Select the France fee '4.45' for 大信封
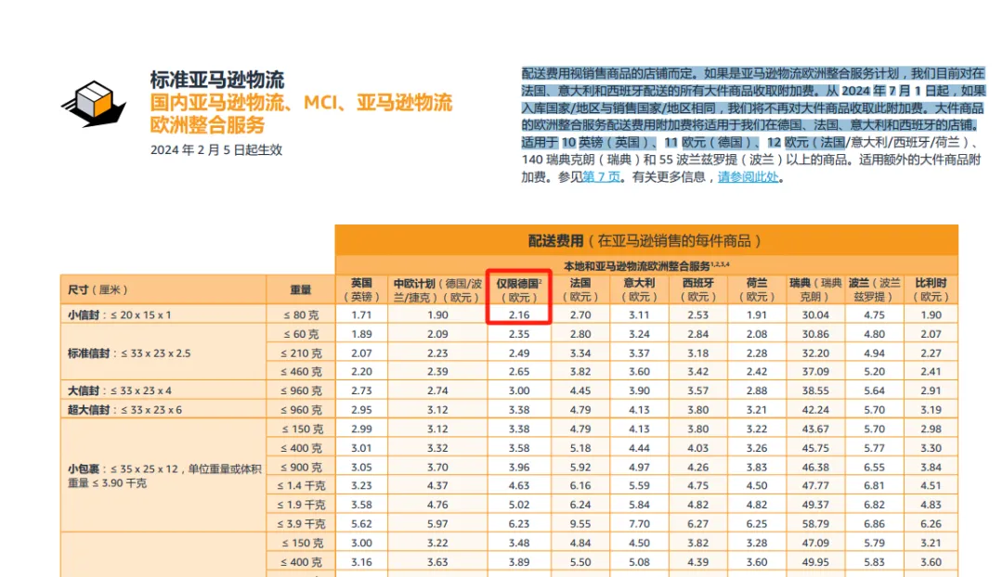The width and height of the screenshot is (1003, 577). (x=580, y=391)
